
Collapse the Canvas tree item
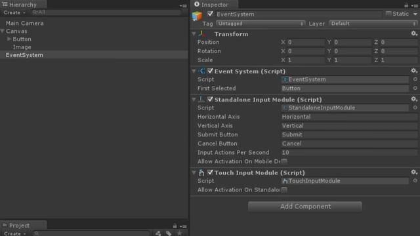click(x=3, y=31)
